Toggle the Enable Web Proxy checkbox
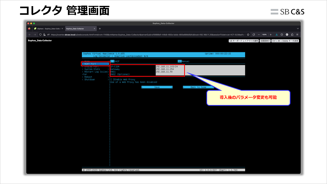This screenshot has width=327, height=184. click(x=112, y=80)
